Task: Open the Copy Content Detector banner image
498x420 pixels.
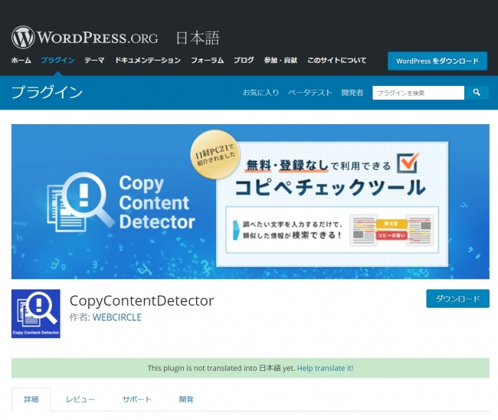Action: 251,202
